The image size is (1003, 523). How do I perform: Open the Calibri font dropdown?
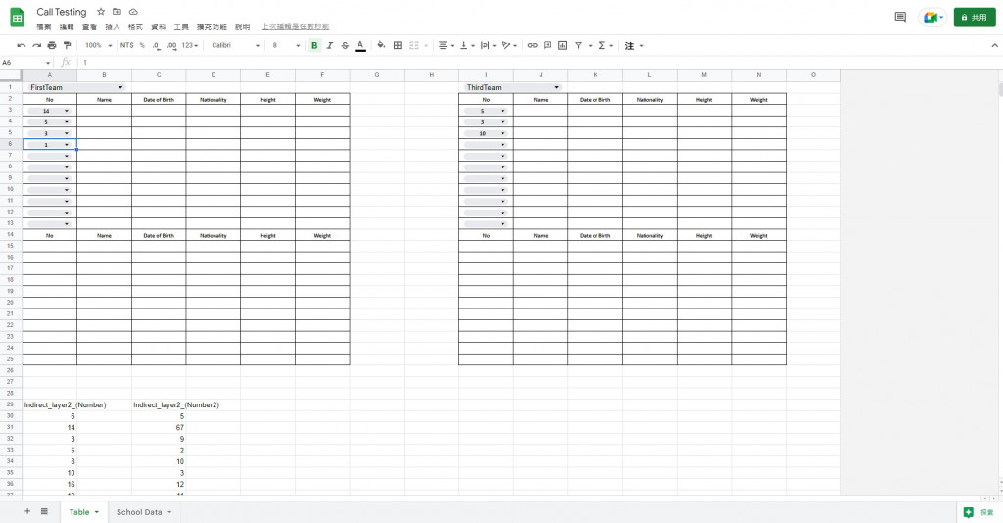pyautogui.click(x=235, y=45)
